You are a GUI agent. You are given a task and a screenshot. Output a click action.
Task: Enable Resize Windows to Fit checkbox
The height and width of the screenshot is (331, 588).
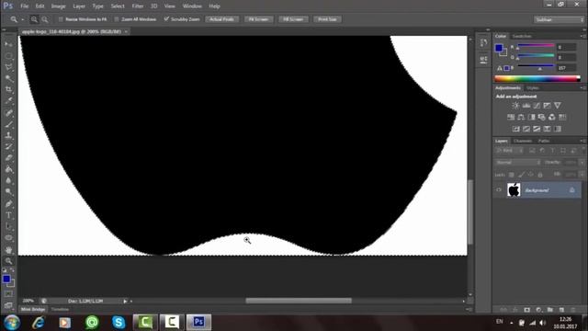[61, 19]
